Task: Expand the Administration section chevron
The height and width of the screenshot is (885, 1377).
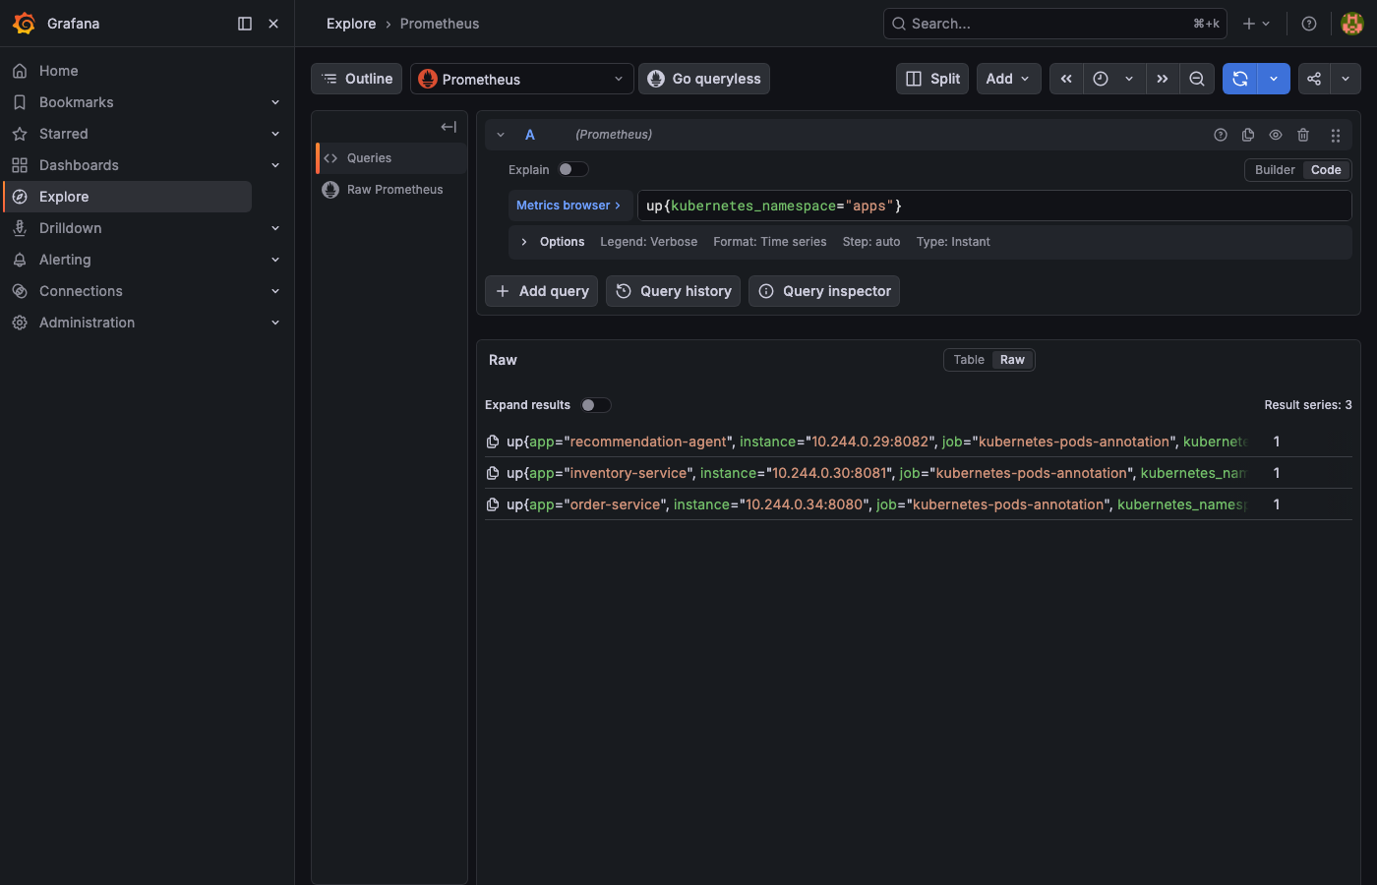Action: point(275,323)
